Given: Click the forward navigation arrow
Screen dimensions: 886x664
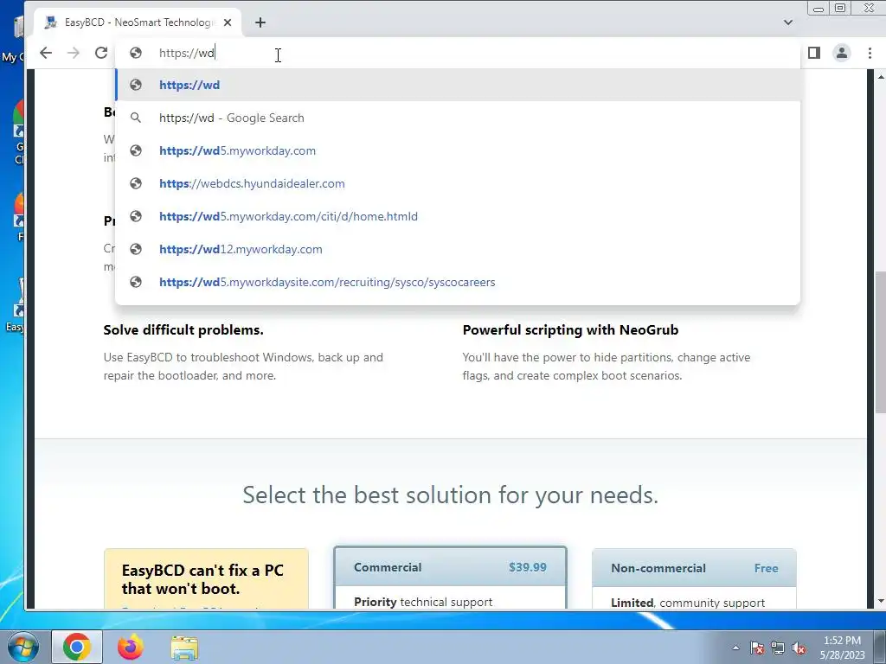Looking at the screenshot, I should click(x=74, y=53).
